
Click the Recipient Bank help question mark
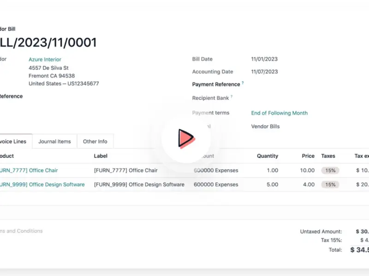[x=232, y=97]
